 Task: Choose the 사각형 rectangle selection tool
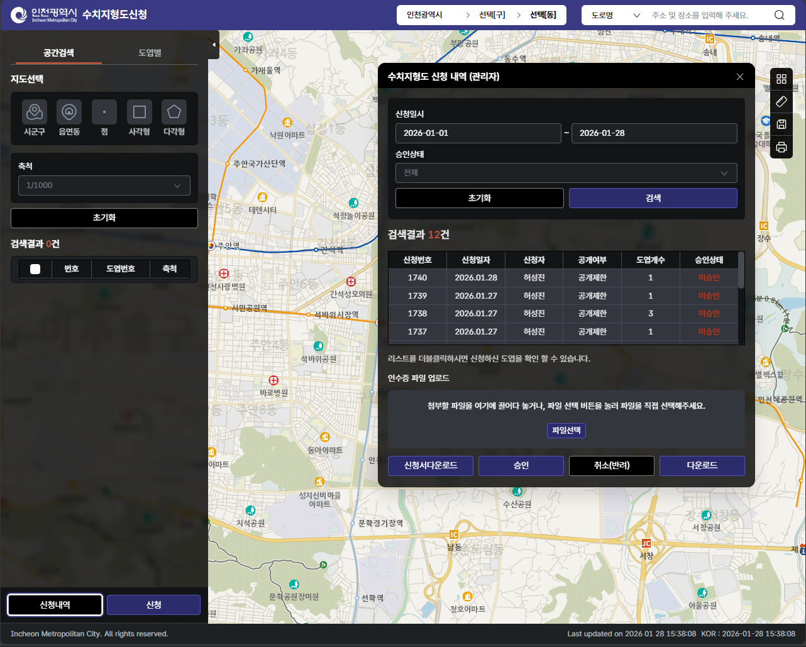(x=140, y=113)
